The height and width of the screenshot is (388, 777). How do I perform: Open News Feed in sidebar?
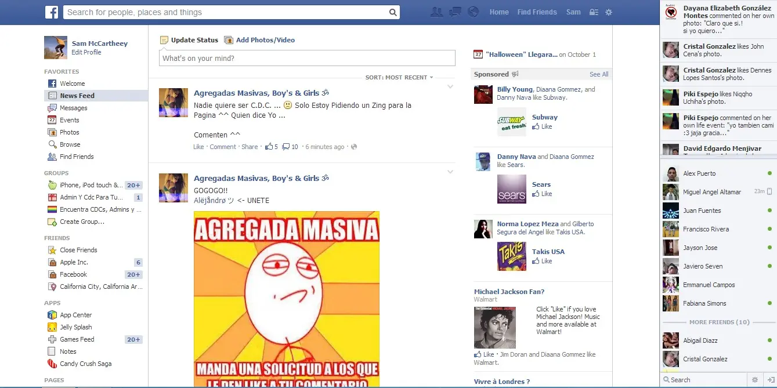click(96, 96)
